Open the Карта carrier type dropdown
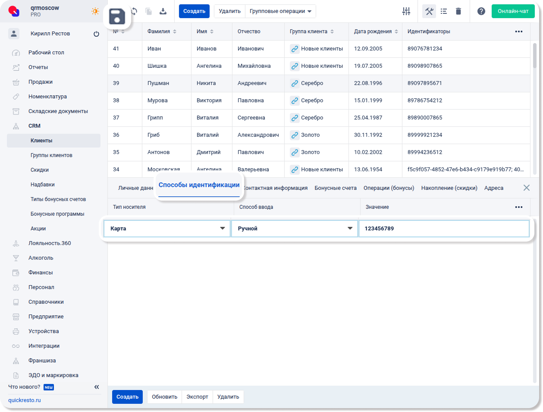Image resolution: width=543 pixels, height=412 pixels. click(167, 229)
